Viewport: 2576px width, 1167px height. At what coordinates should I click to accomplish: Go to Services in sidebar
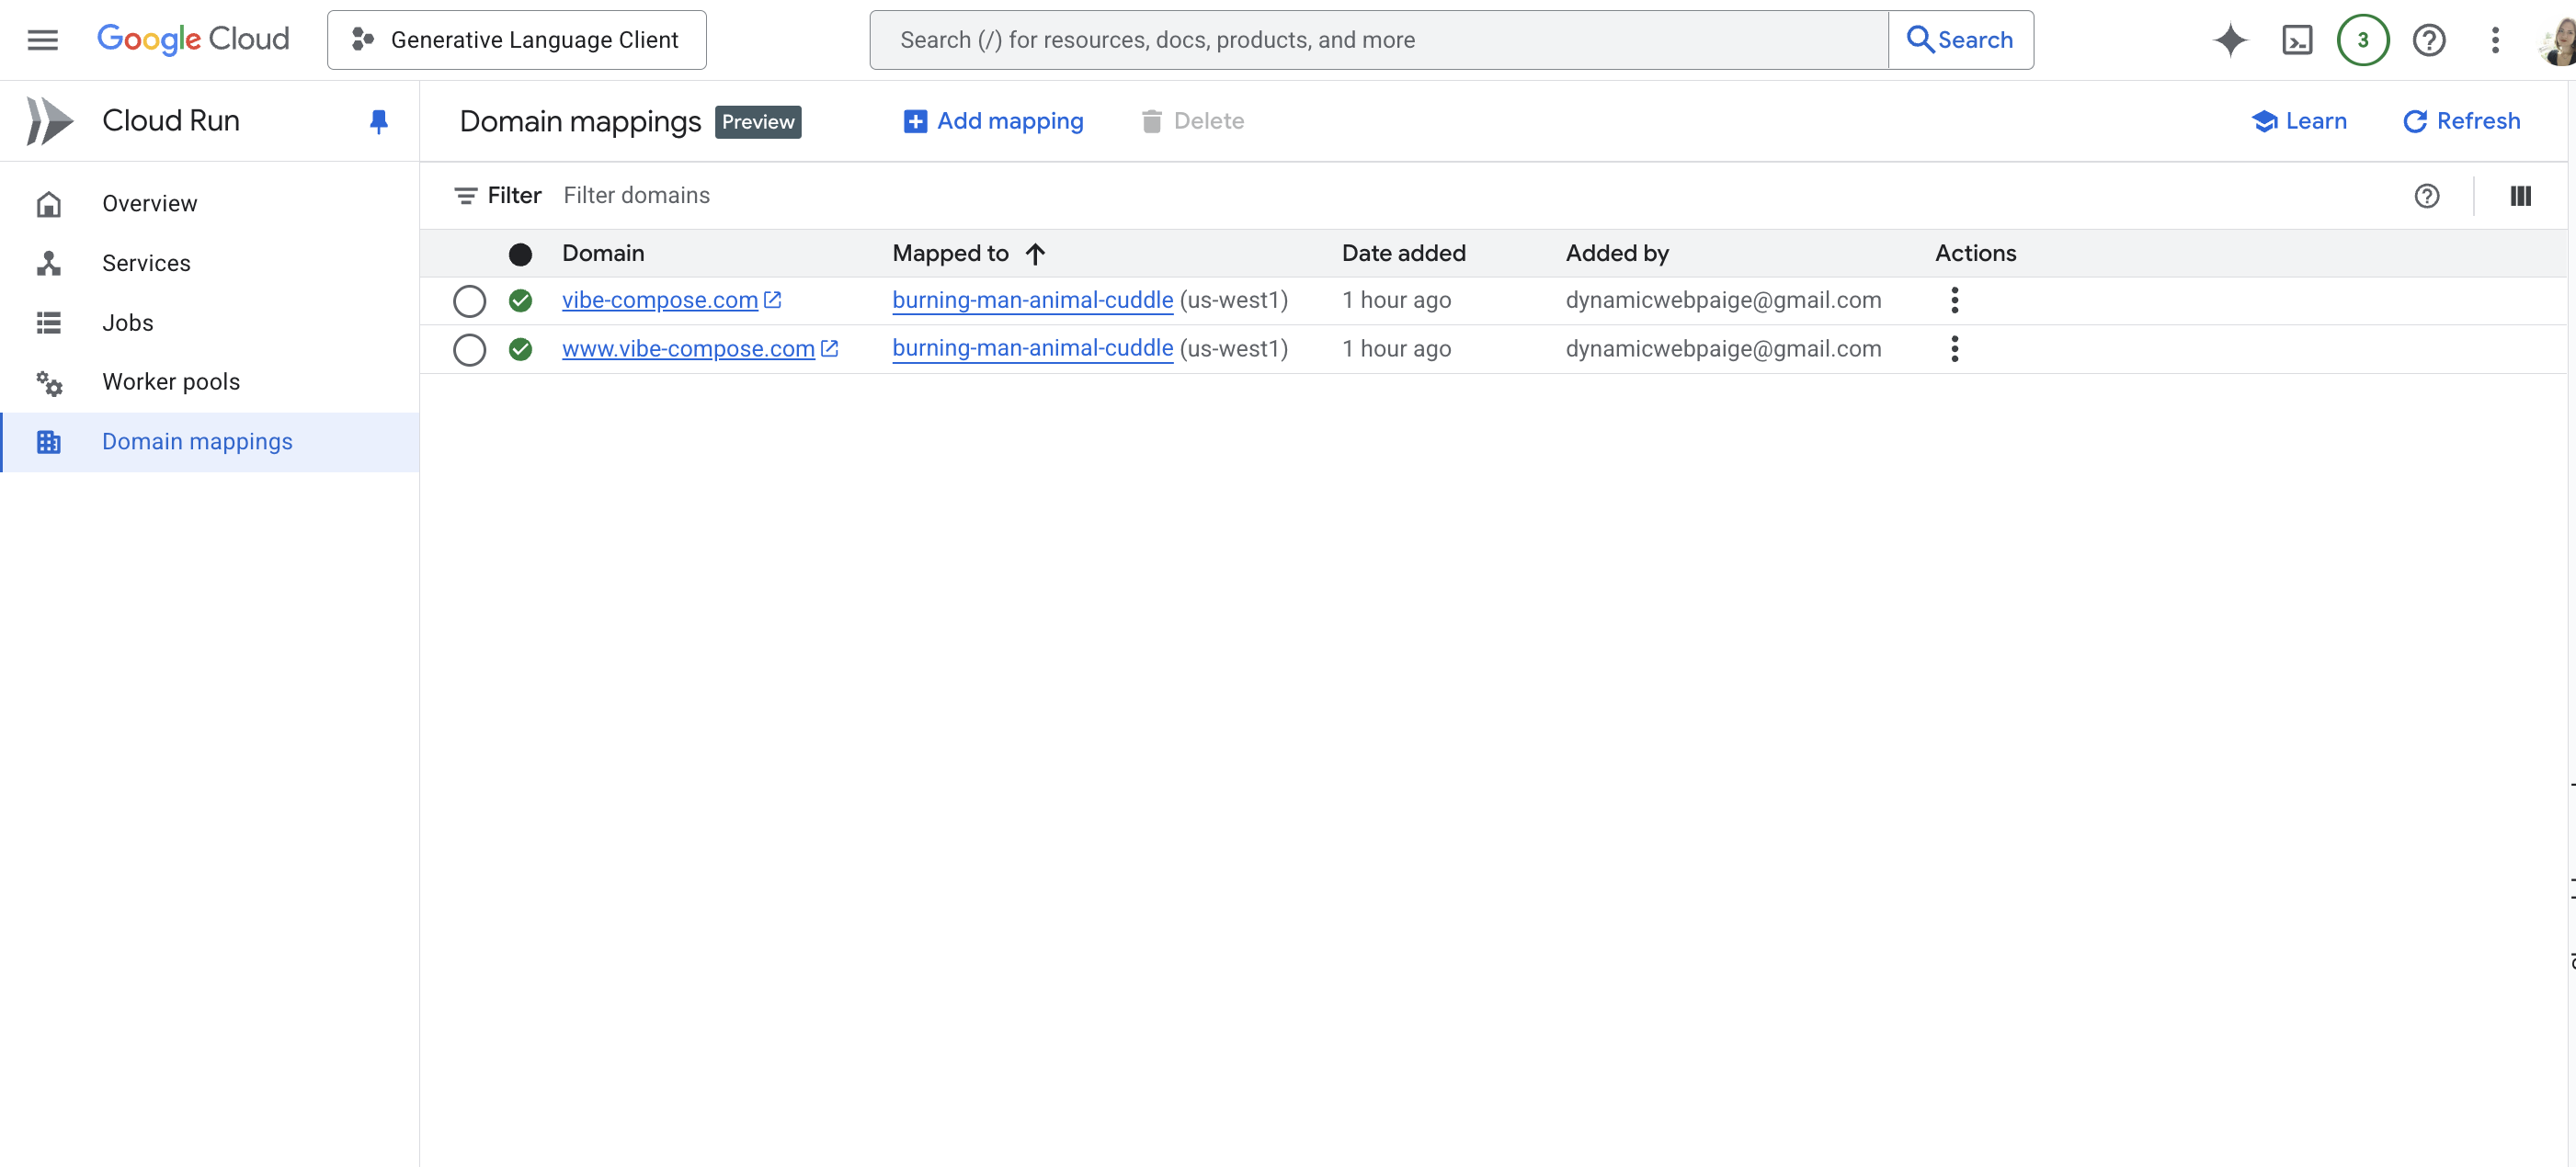coord(146,263)
